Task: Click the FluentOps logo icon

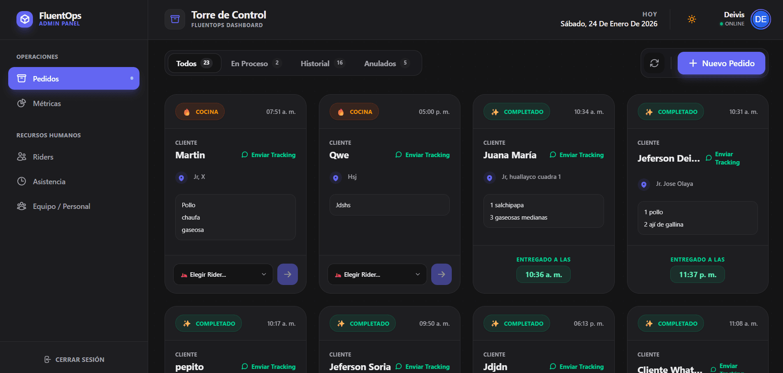Action: click(x=25, y=19)
